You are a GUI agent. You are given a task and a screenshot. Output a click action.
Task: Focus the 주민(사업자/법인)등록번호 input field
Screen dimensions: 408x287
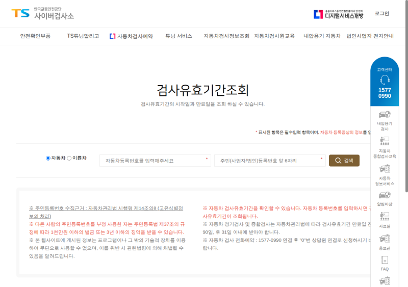point(270,161)
